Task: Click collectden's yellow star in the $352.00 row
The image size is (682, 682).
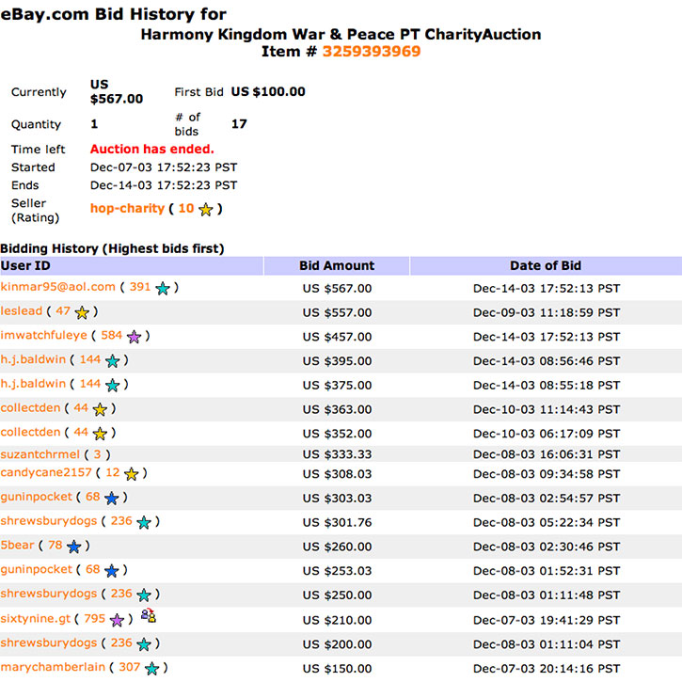Action: [x=100, y=434]
